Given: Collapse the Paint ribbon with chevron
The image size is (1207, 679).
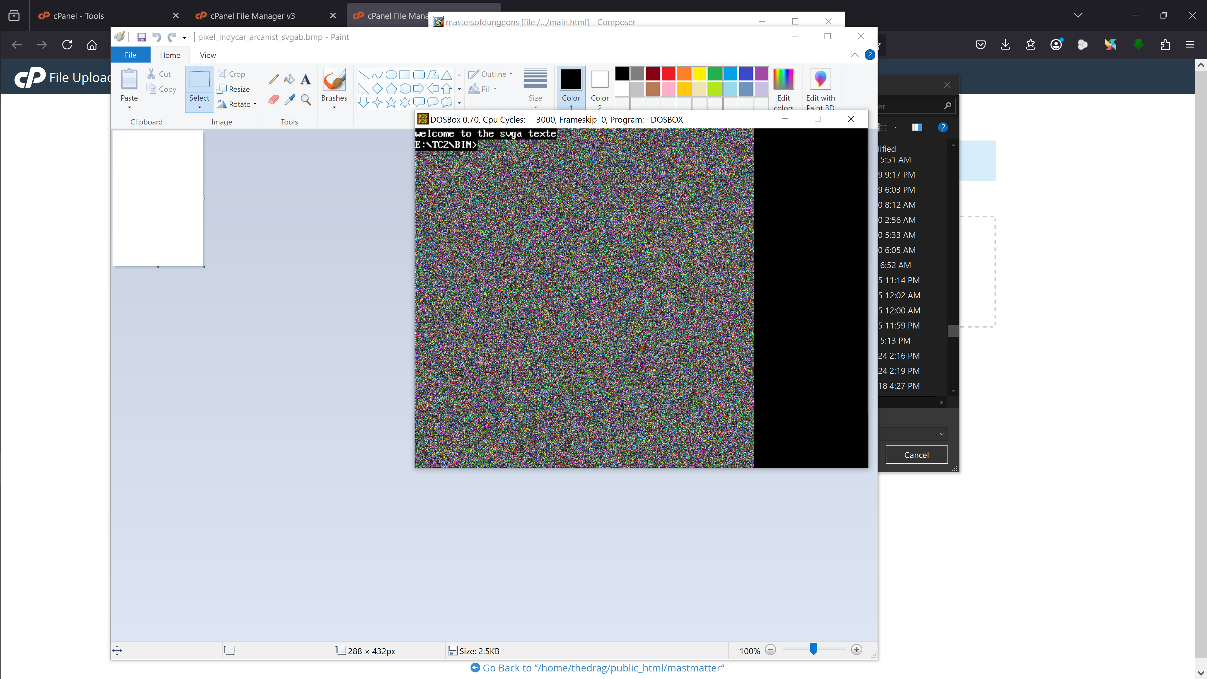Looking at the screenshot, I should pyautogui.click(x=855, y=55).
